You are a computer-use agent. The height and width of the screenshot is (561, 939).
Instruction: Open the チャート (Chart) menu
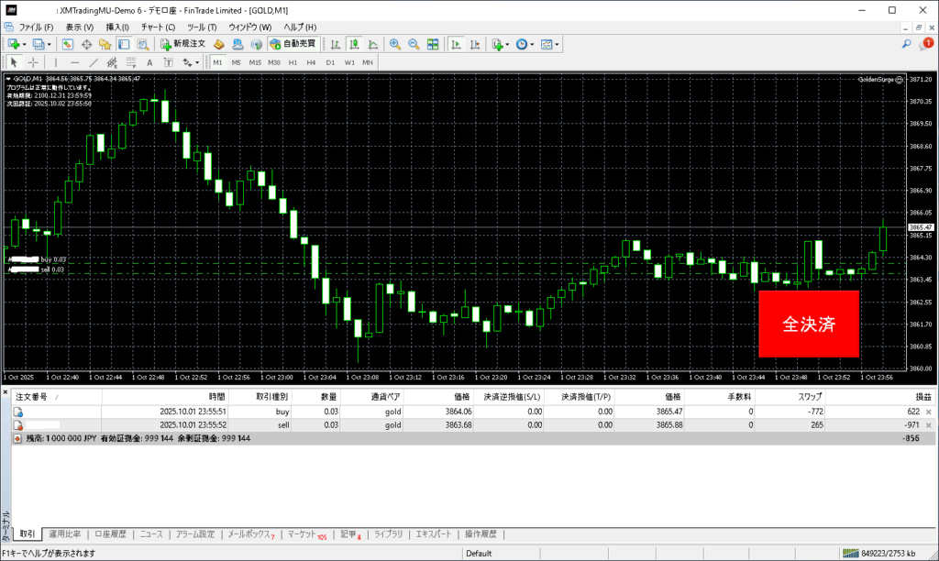158,27
